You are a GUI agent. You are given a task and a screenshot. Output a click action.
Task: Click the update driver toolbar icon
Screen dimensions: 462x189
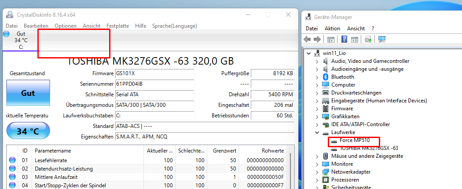tap(368, 40)
